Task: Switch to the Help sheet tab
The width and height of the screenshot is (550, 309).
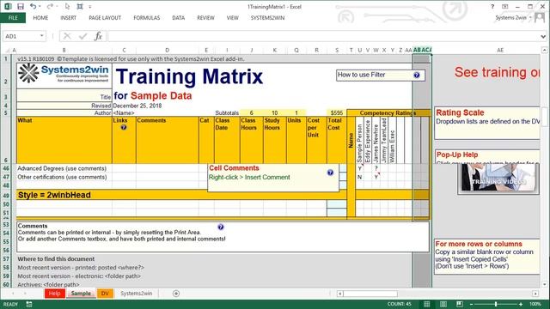Action: point(54,294)
